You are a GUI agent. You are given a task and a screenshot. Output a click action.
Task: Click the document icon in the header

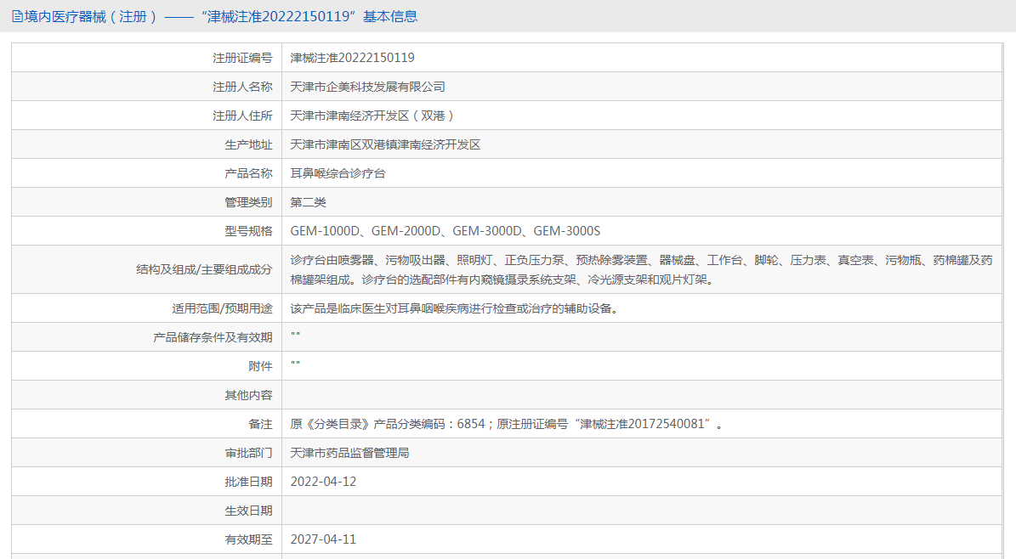(18, 16)
